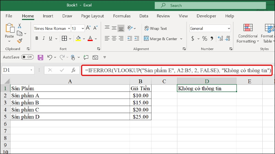275x154 pixels.
Task: Click Touch/Mouse Mode hand icon
Action: coord(73,57)
